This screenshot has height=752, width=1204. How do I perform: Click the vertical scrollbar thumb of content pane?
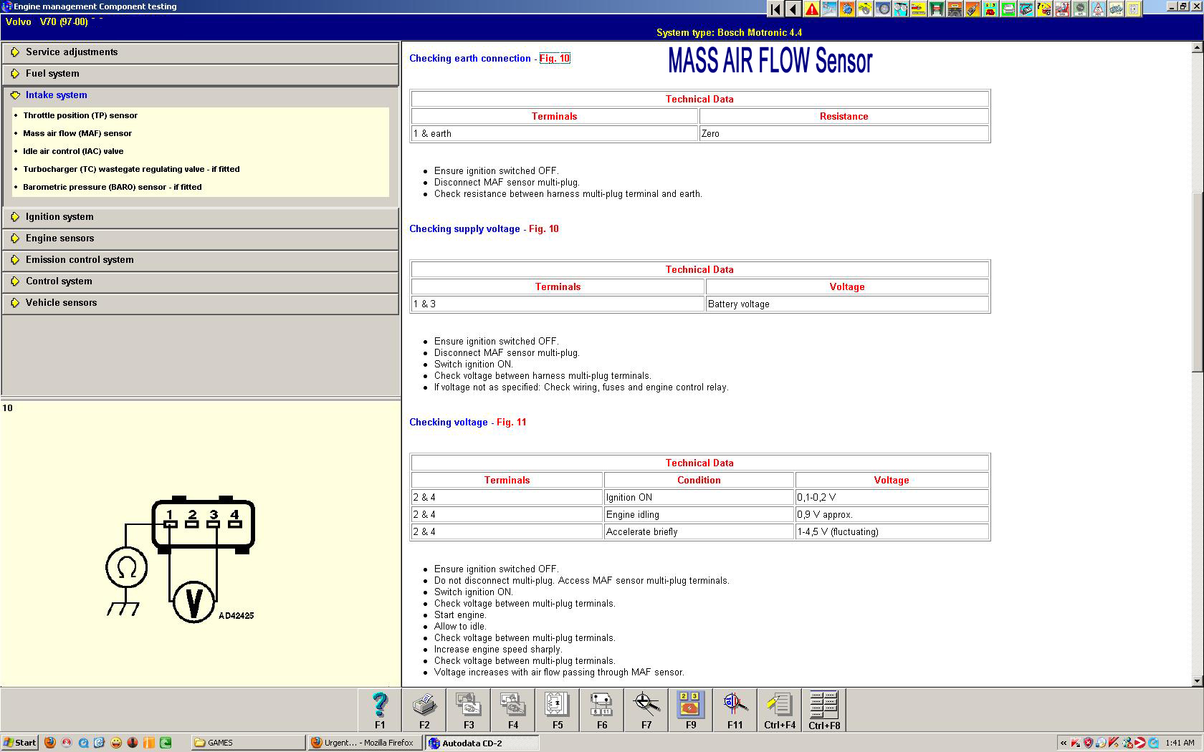pyautogui.click(x=1197, y=281)
